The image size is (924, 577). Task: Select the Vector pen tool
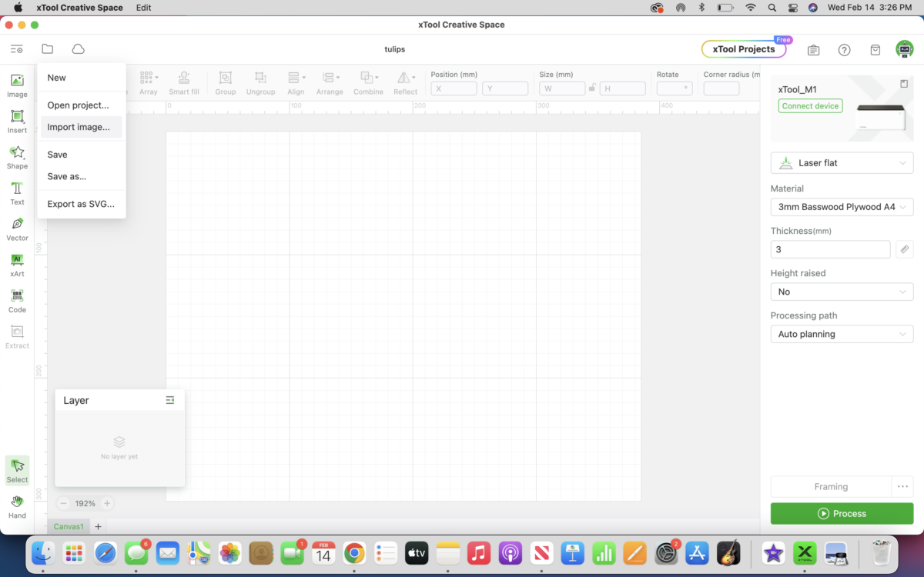tap(17, 229)
